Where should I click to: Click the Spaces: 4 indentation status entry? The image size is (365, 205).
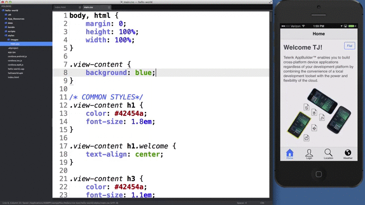click(x=242, y=203)
